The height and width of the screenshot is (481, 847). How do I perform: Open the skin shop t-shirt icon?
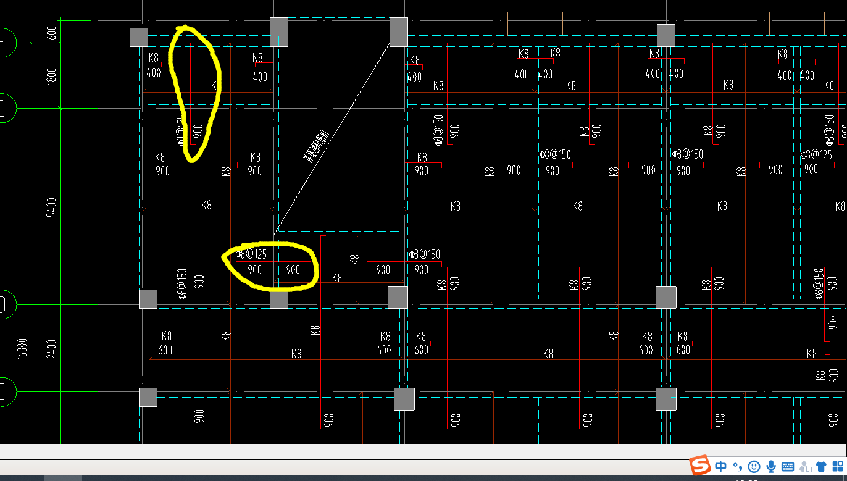pyautogui.click(x=820, y=466)
